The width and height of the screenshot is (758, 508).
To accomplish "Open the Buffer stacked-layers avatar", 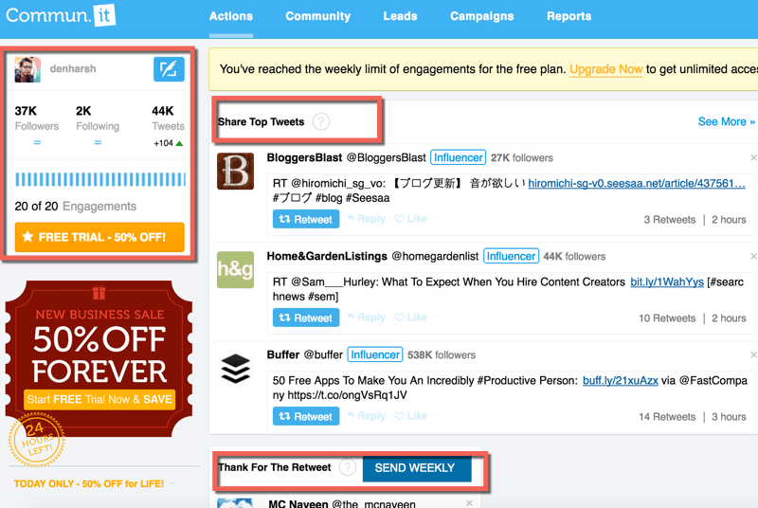I will click(235, 369).
